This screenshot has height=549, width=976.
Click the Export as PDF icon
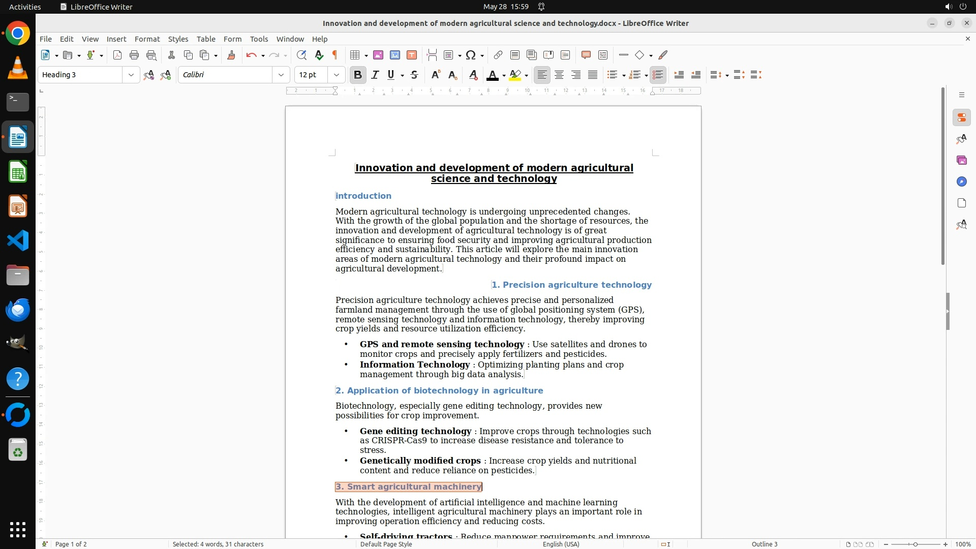click(117, 55)
